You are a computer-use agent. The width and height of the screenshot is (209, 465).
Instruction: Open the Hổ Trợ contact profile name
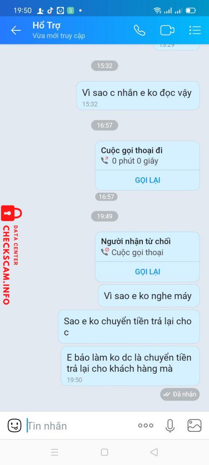[x=47, y=25]
